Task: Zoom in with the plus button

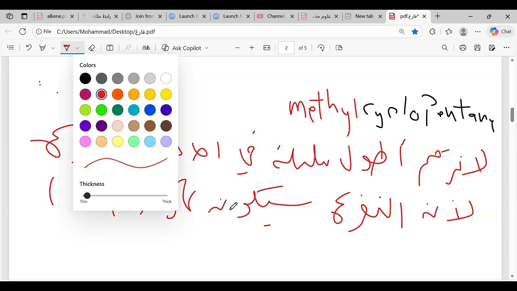Action: click(x=252, y=48)
